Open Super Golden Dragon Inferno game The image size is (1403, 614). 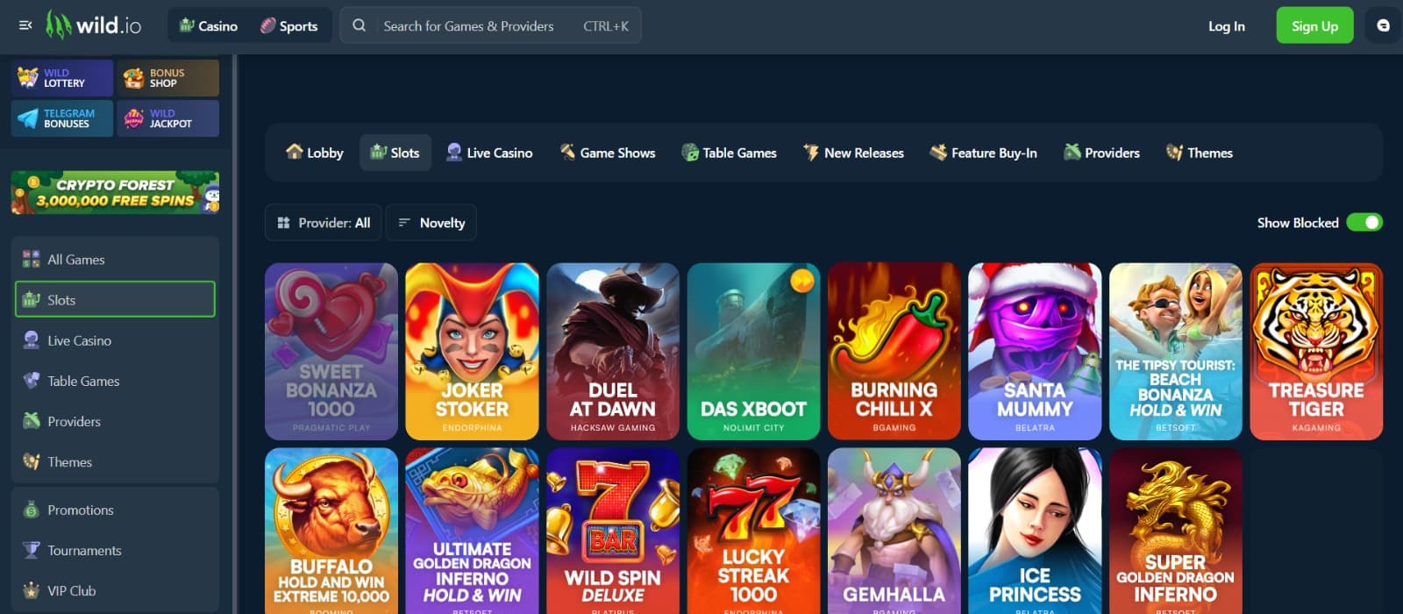pos(1176,531)
